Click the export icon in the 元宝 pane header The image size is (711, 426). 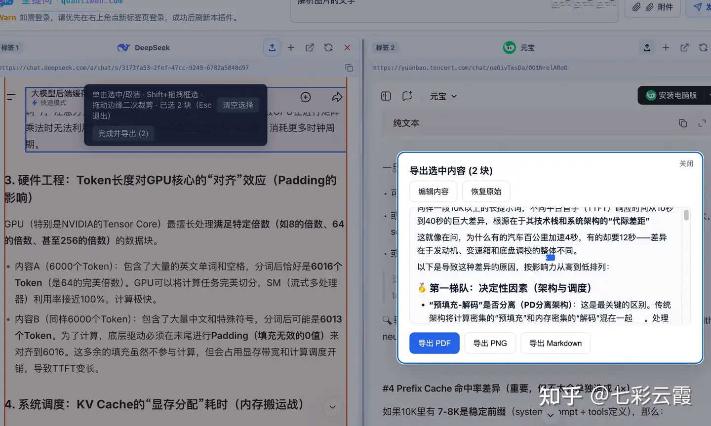tap(647, 47)
